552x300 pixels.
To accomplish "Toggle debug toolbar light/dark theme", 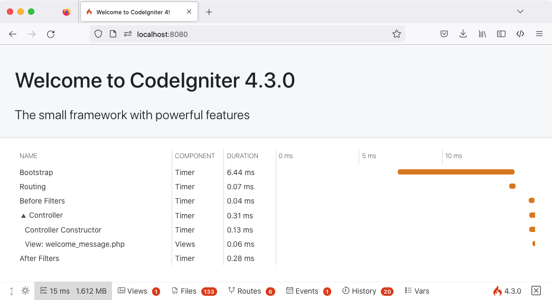I will (x=25, y=291).
